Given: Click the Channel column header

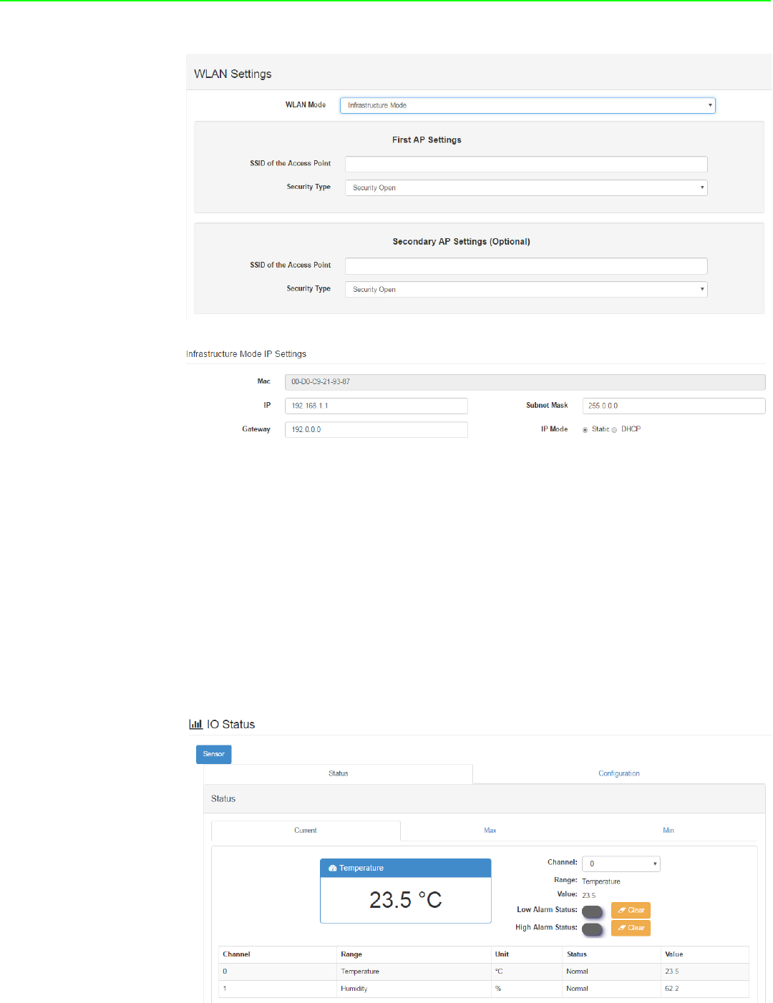Looking at the screenshot, I should [x=237, y=954].
